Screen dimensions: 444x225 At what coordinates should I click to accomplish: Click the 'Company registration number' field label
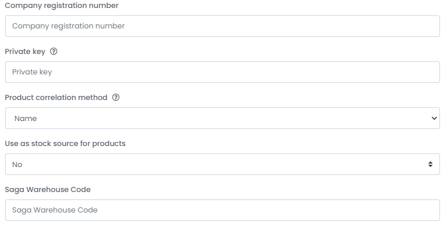[x=62, y=5]
